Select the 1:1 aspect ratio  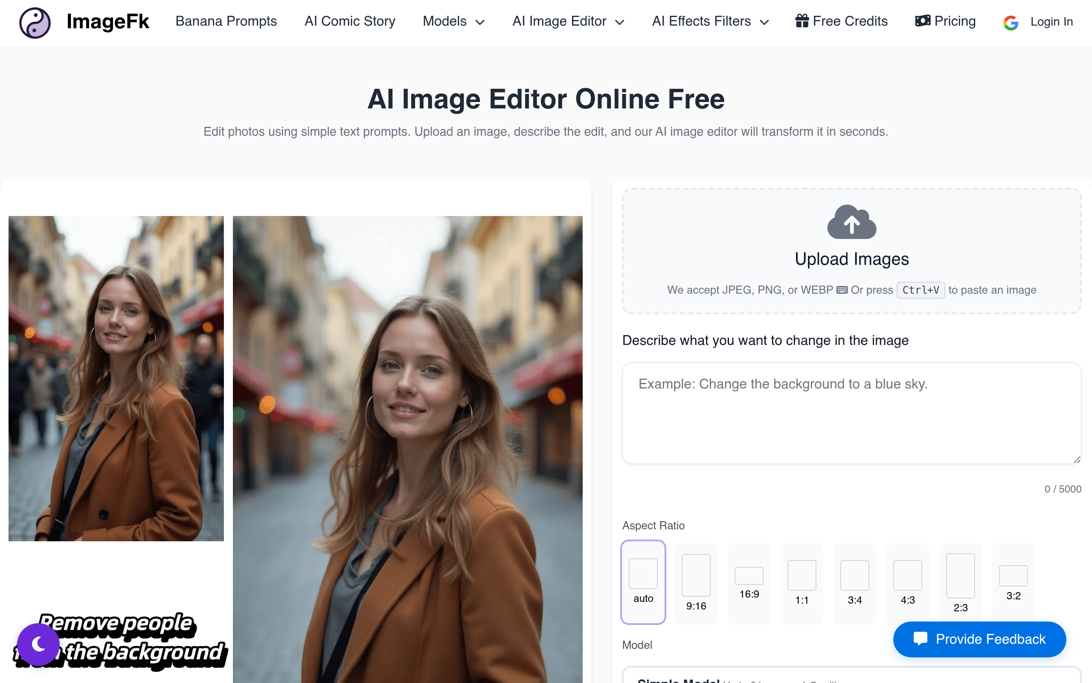(x=802, y=583)
